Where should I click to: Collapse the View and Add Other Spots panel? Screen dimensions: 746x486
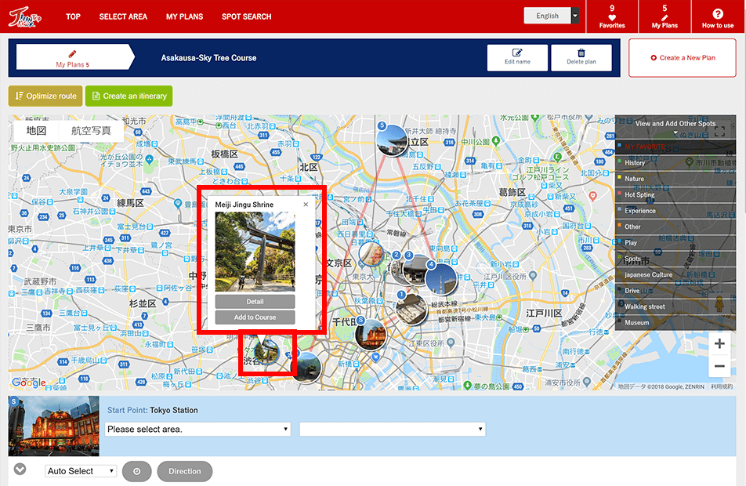click(675, 126)
